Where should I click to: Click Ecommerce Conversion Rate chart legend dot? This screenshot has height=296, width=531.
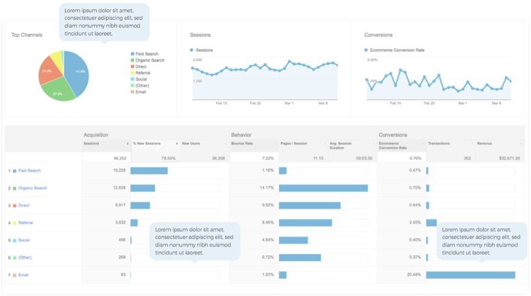pos(366,50)
